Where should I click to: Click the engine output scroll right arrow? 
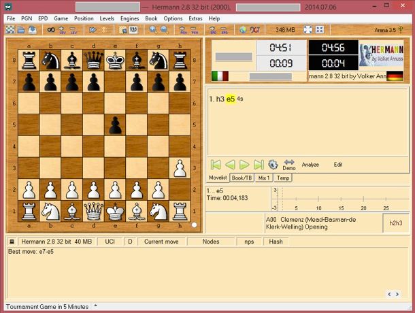pyautogui.click(x=397, y=294)
